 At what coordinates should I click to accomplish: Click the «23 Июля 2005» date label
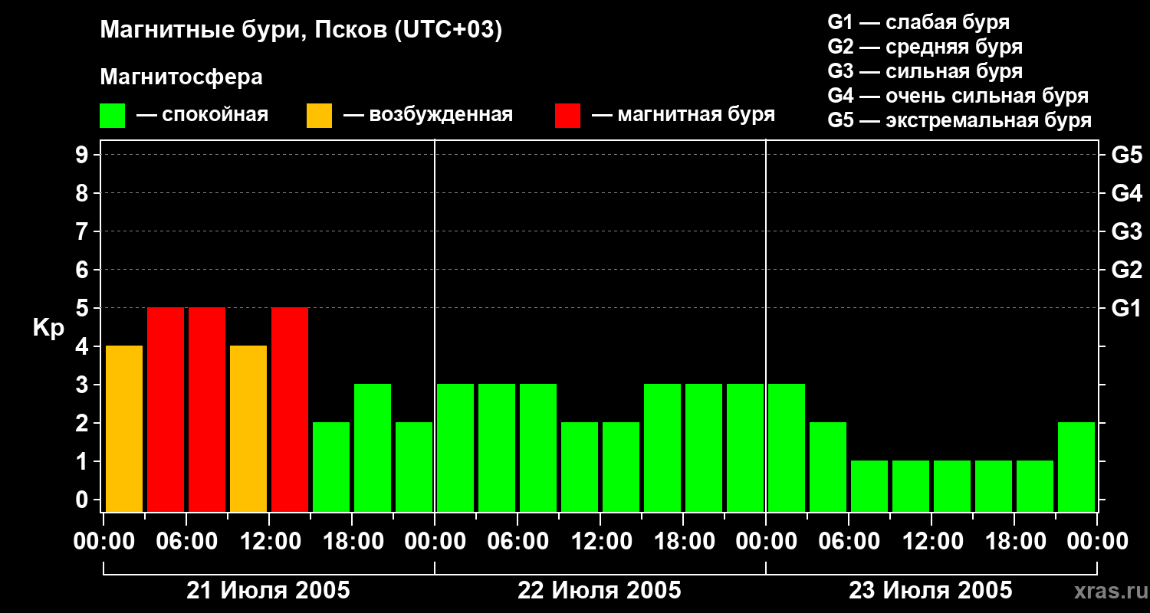[931, 591]
